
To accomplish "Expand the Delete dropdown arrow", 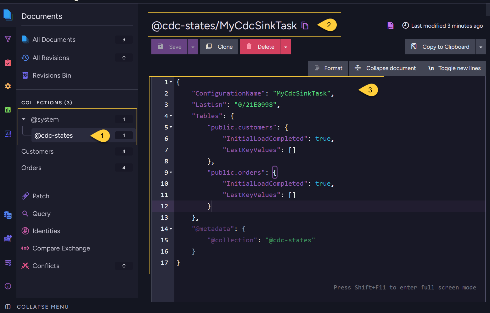I will click(286, 47).
